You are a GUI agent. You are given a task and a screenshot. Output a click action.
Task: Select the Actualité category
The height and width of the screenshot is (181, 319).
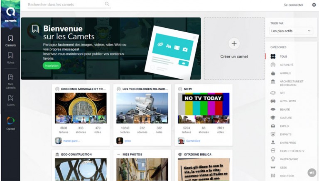pyautogui.click(x=287, y=65)
